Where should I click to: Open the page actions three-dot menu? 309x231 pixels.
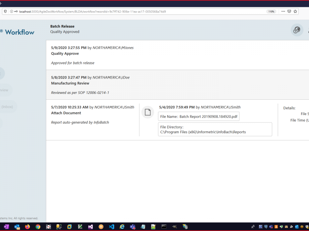[x=283, y=12]
